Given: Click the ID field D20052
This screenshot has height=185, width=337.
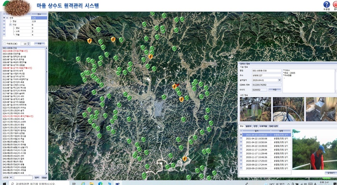Looking at the screenshot, I should coord(259,90).
